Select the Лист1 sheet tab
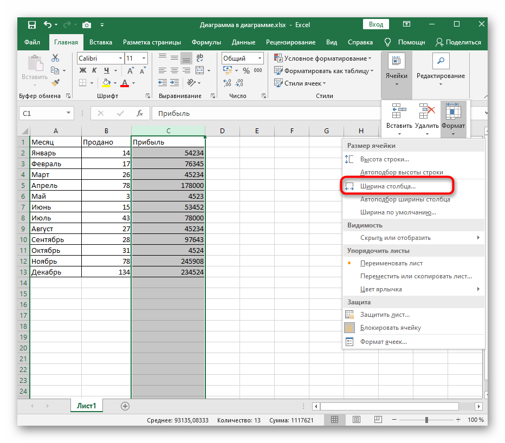The image size is (505, 443). (86, 406)
